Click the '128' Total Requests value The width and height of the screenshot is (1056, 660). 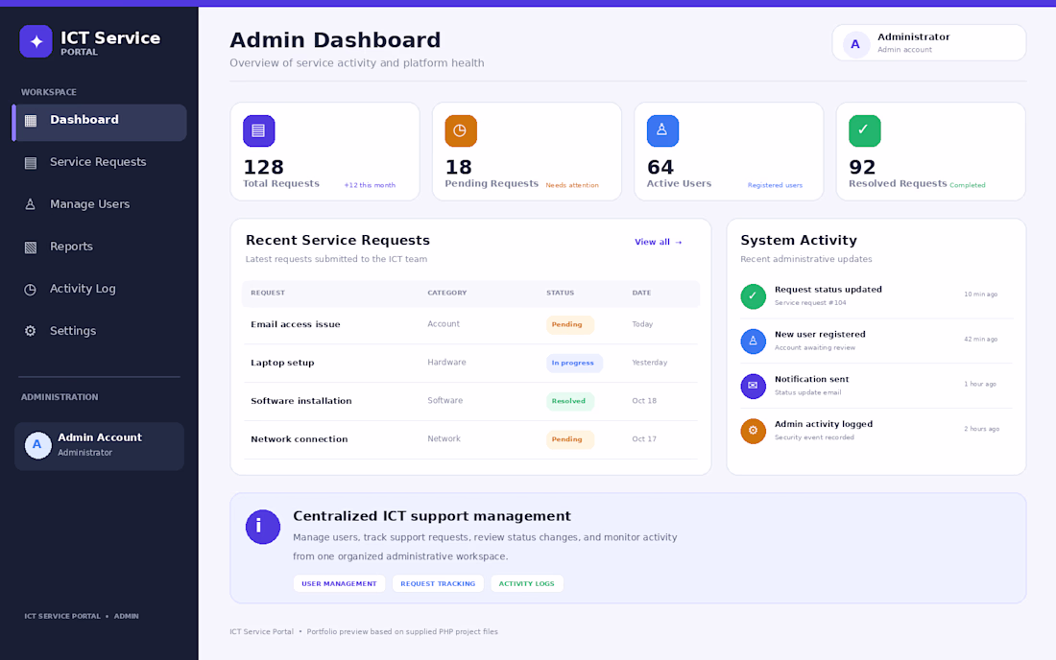coord(263,167)
